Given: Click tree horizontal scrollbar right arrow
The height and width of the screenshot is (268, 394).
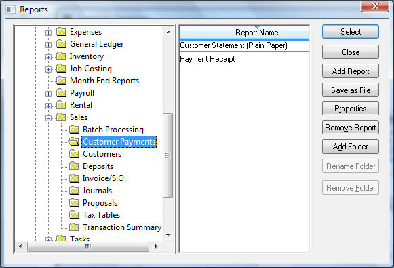Looking at the screenshot, I should click(x=156, y=247).
